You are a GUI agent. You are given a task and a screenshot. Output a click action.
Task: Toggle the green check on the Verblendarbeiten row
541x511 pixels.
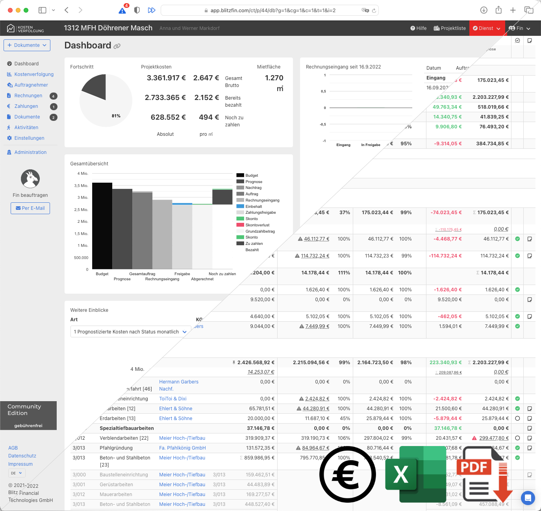(517, 438)
